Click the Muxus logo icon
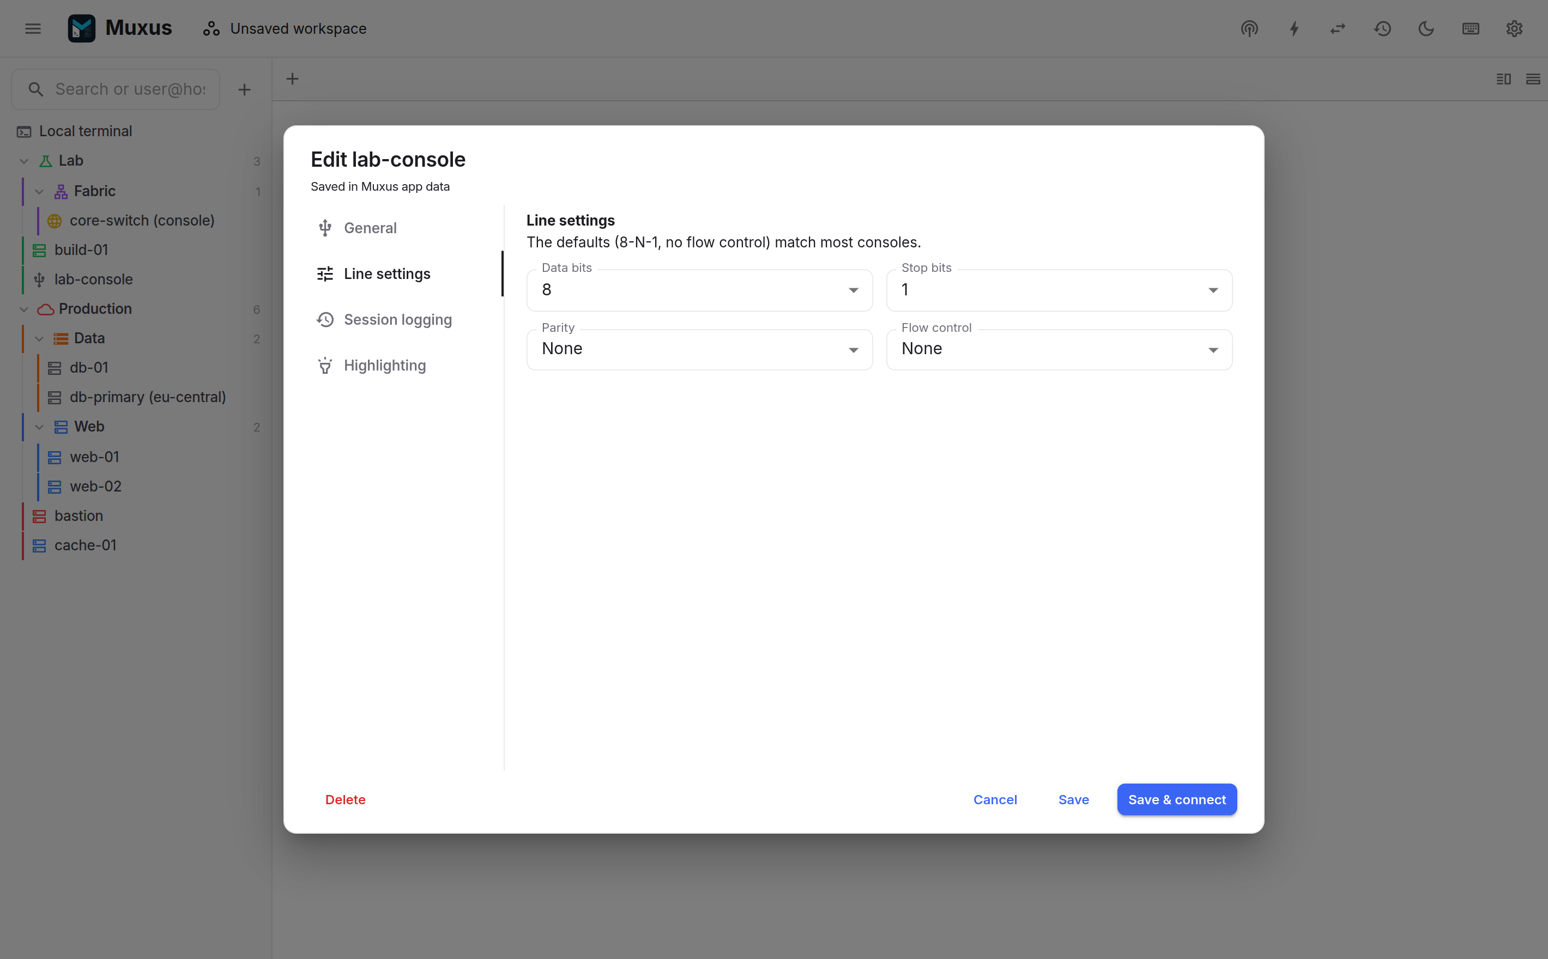This screenshot has width=1548, height=959. 81,28
